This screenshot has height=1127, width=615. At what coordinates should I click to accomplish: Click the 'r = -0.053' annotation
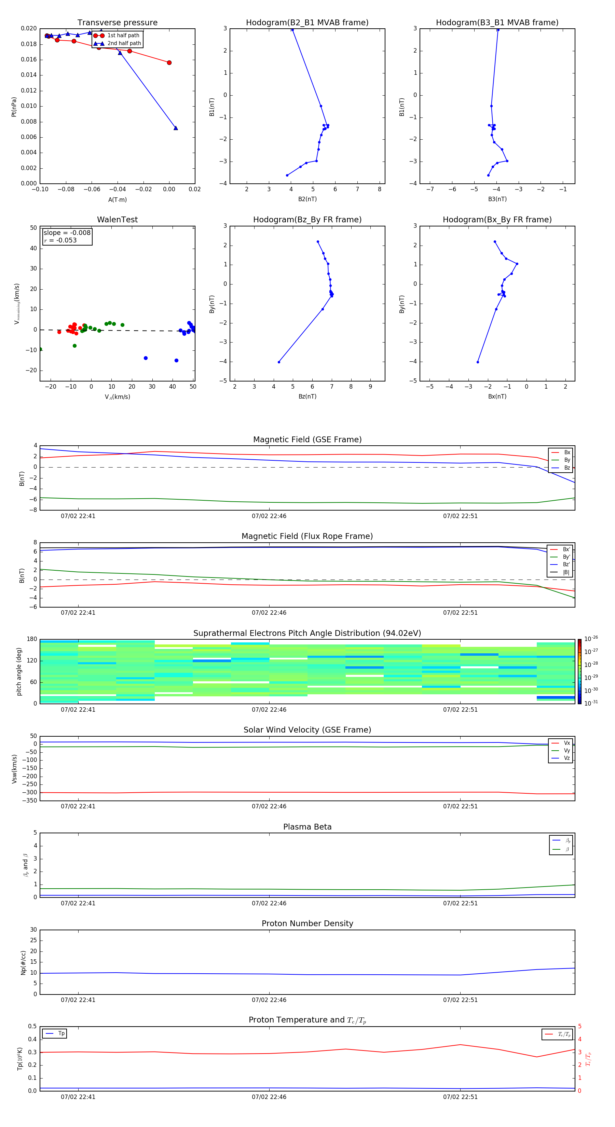60,240
